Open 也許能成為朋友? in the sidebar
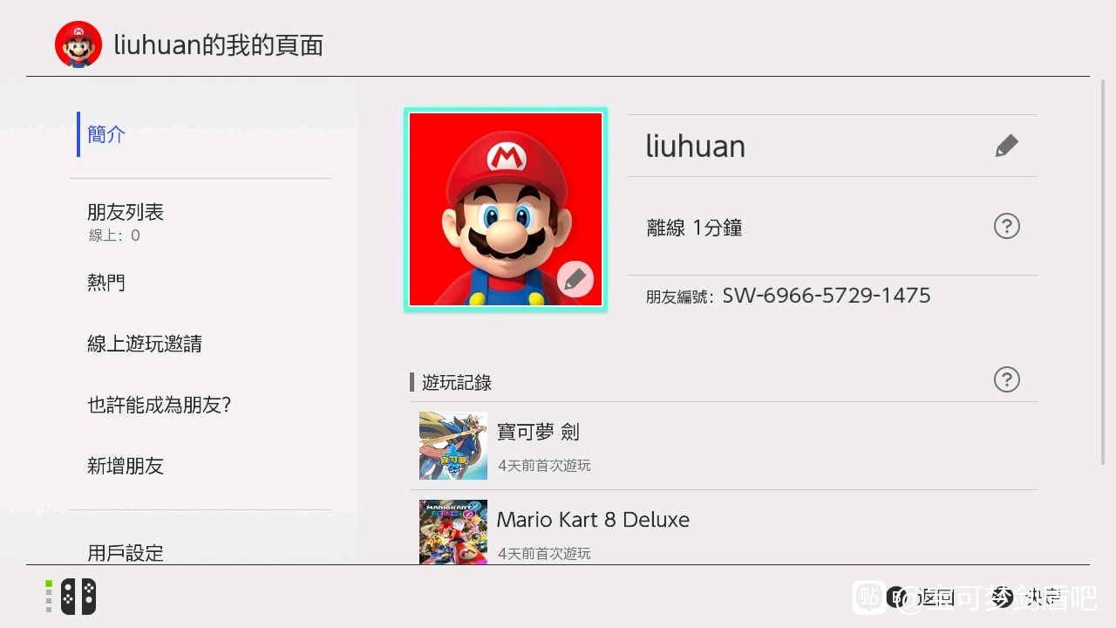Viewport: 1116px width, 628px height. (159, 405)
